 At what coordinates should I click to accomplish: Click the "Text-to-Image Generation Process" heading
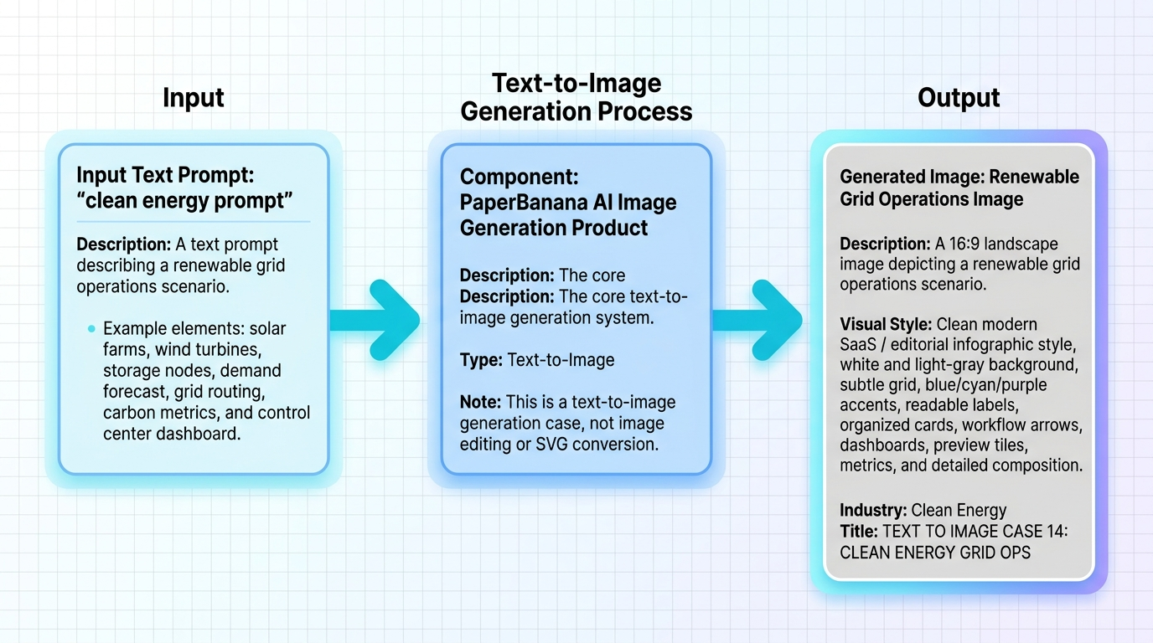576,97
